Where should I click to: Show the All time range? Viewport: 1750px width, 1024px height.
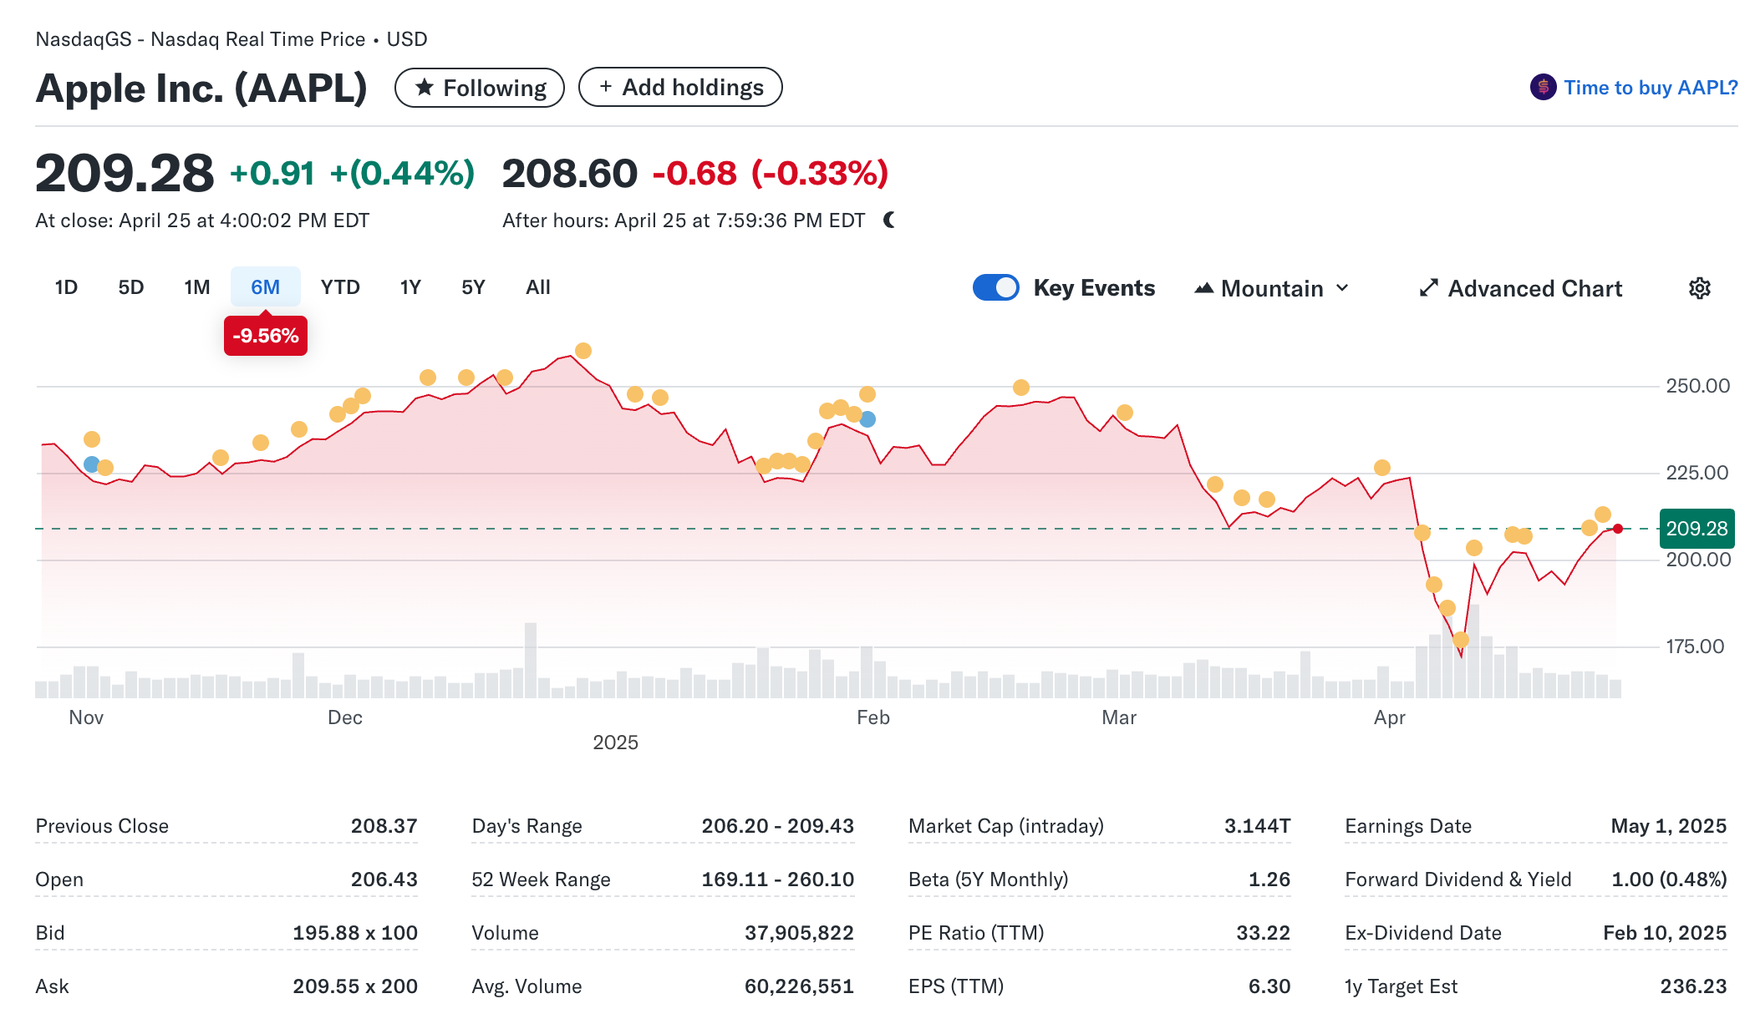pos(537,287)
